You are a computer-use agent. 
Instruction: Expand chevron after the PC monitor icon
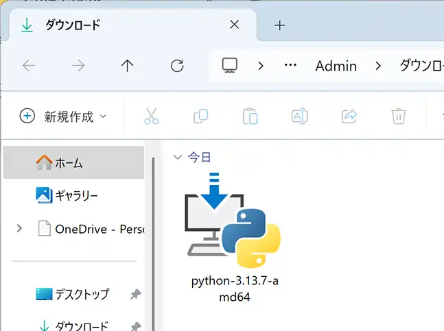click(x=261, y=66)
